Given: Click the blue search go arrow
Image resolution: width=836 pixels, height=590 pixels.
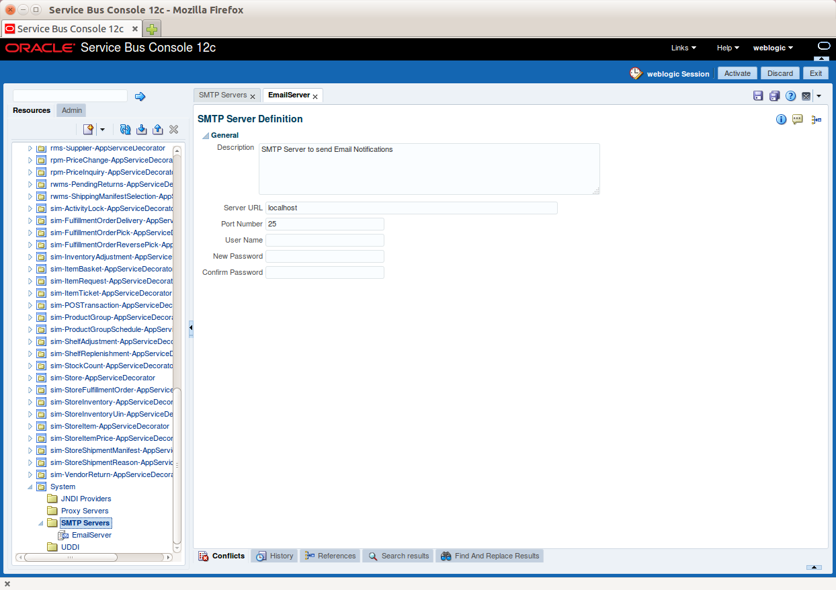Looking at the screenshot, I should point(140,97).
